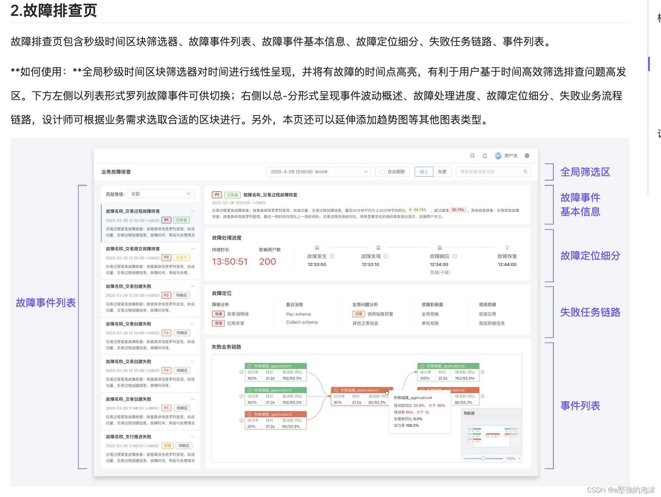
Task: Open the more menu for 支付推进失败 list item
Action: coord(193,436)
